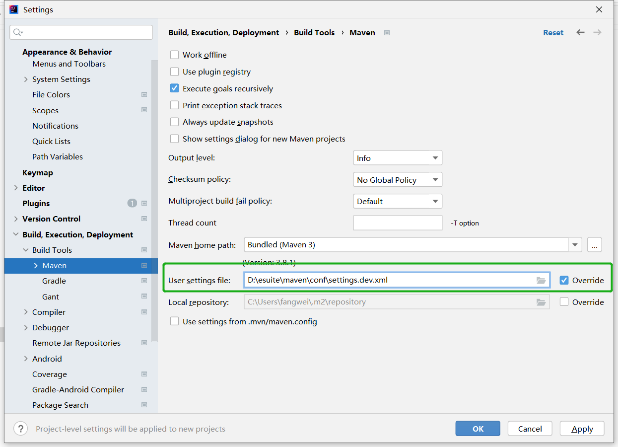Click the project-level icon beside the Maven breadcrumb
The height and width of the screenshot is (447, 618).
click(387, 33)
